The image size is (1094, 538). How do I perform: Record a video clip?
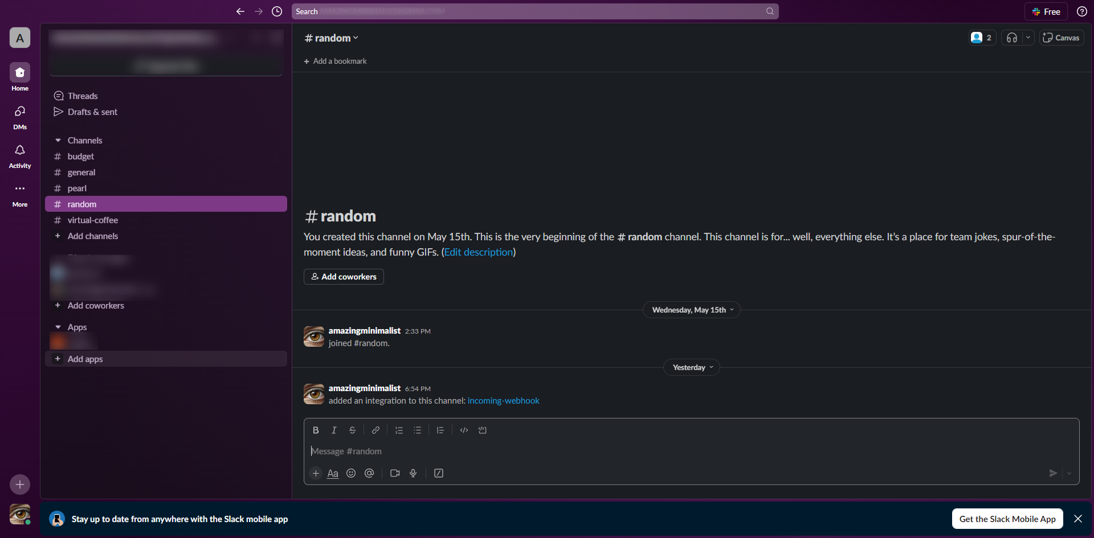395,473
